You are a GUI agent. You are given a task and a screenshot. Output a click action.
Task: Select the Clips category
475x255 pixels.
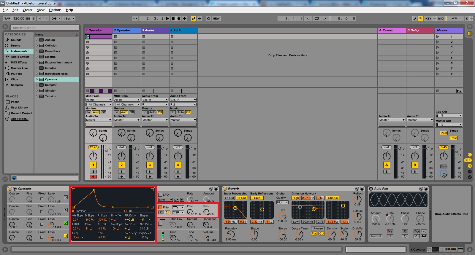tap(14, 79)
